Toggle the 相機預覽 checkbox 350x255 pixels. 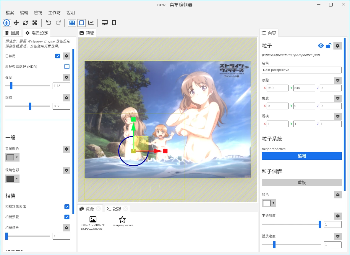(67, 217)
